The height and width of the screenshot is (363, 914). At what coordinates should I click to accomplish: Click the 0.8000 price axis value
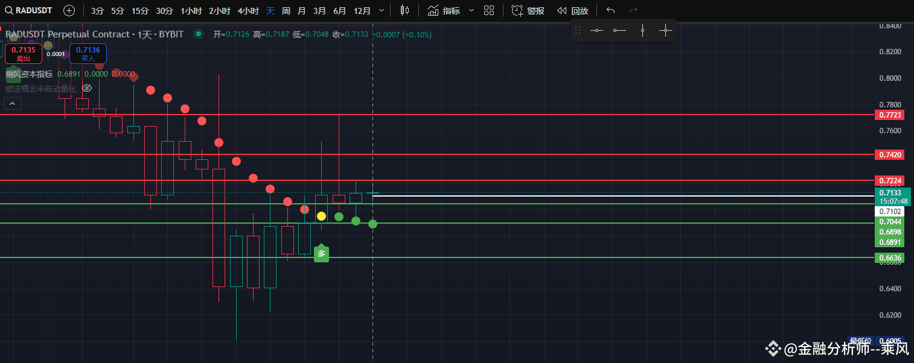click(890, 78)
